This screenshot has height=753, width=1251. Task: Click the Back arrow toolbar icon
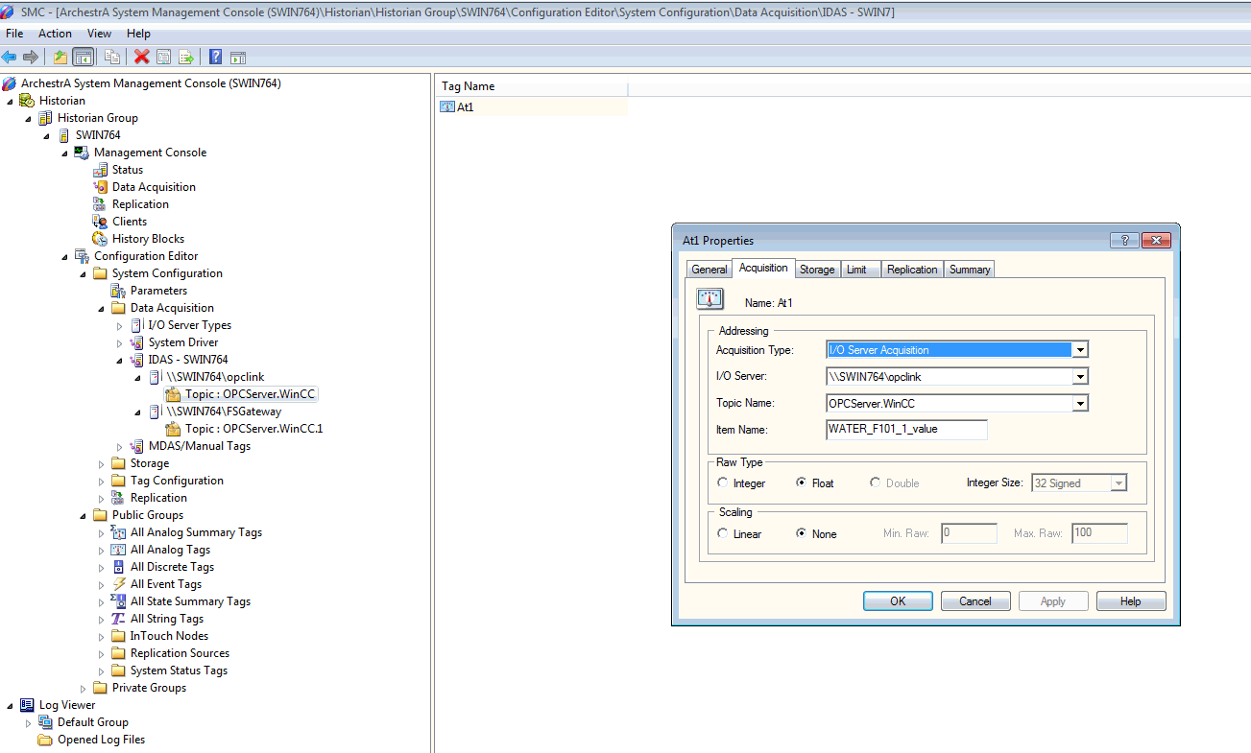pos(10,57)
